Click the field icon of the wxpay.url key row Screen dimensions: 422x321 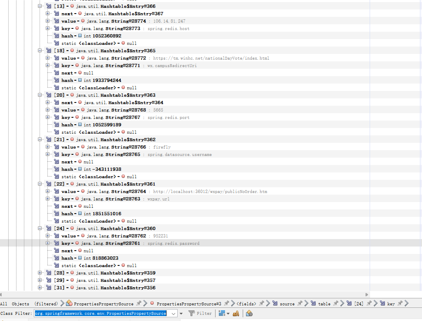tap(56, 199)
